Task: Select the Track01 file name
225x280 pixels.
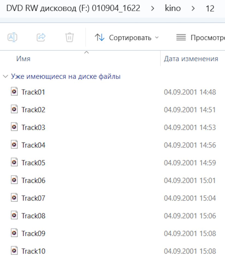Action: pos(33,92)
